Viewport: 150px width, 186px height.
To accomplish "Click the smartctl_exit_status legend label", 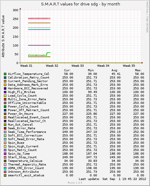I will [x=26, y=175].
